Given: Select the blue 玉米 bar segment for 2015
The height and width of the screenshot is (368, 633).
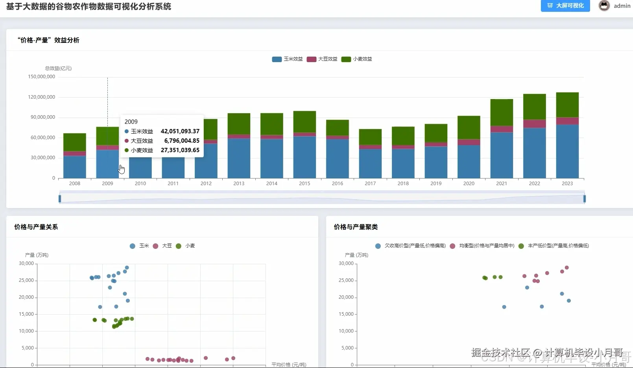Looking at the screenshot, I should point(305,157).
